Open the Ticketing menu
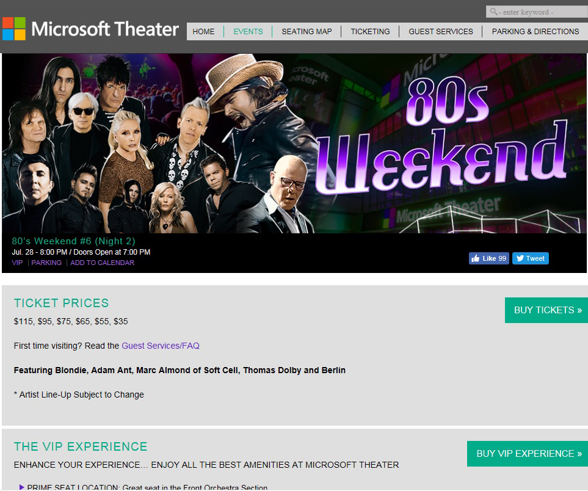 click(370, 32)
